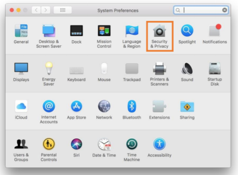Open Spotlight preferences
The height and width of the screenshot is (175, 238).
point(187,34)
